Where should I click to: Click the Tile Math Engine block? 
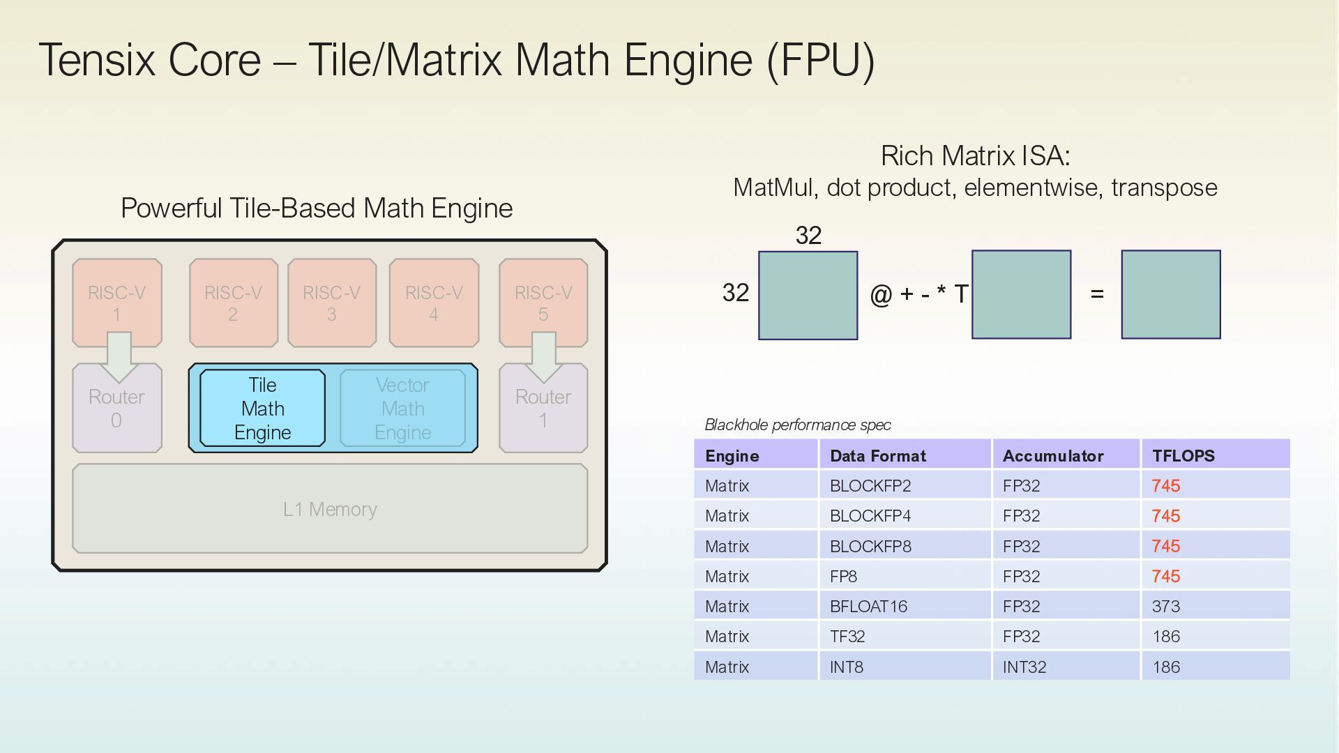click(262, 409)
